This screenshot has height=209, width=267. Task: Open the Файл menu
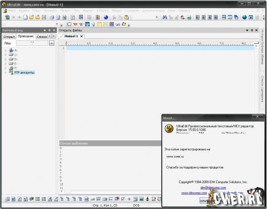[12, 11]
